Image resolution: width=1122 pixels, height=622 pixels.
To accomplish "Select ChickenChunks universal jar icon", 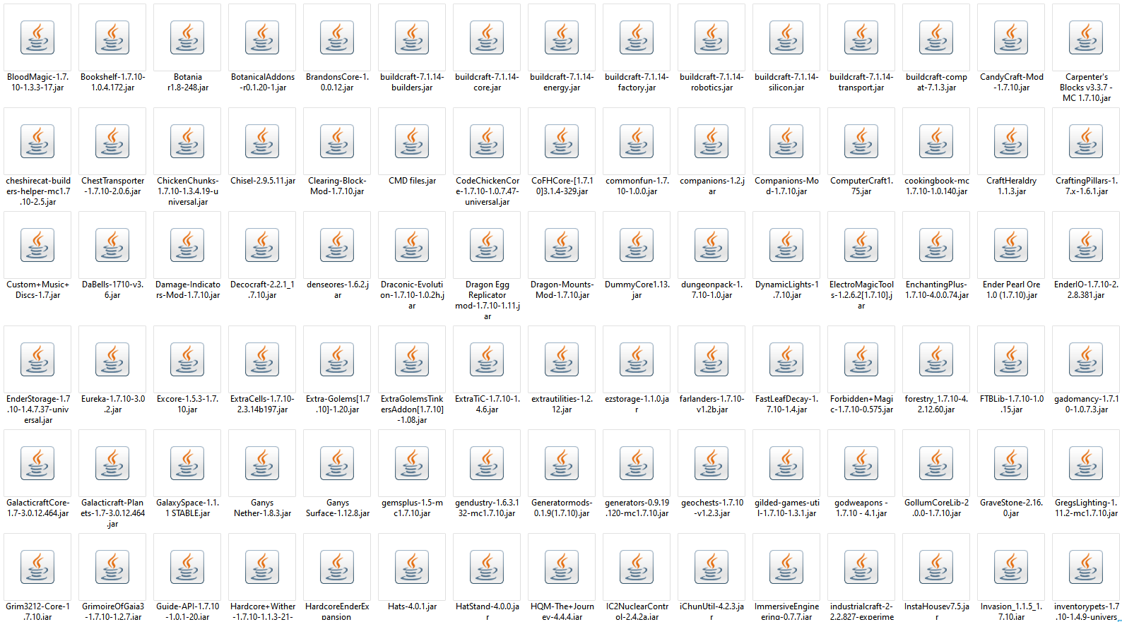I will [187, 141].
